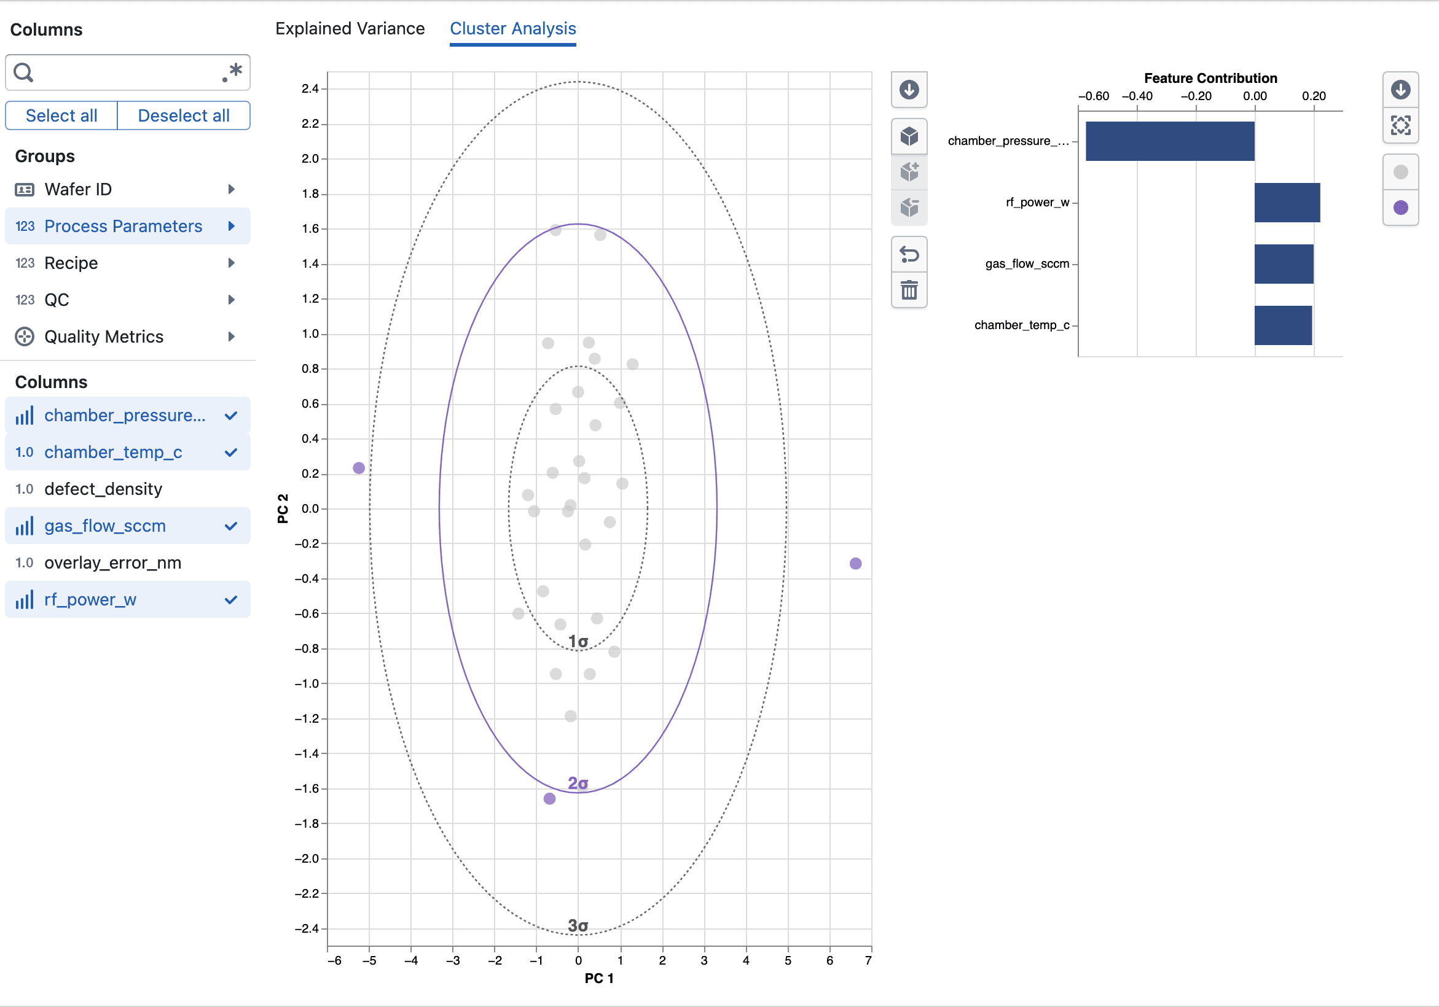The image size is (1439, 1007).
Task: Click the 123 icon beside Recipe
Action: coord(25,263)
